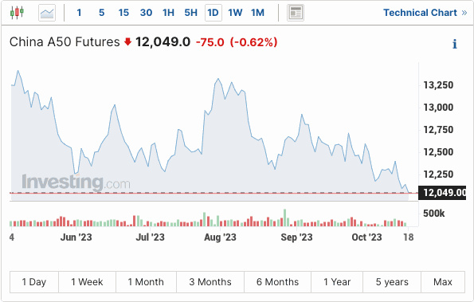Open the Technical Chart link
This screenshot has height=302, width=474.
(x=425, y=13)
